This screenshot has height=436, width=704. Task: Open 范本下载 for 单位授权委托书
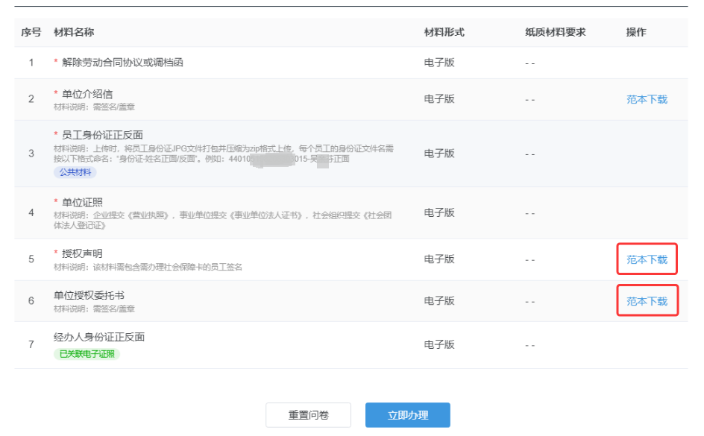(646, 301)
